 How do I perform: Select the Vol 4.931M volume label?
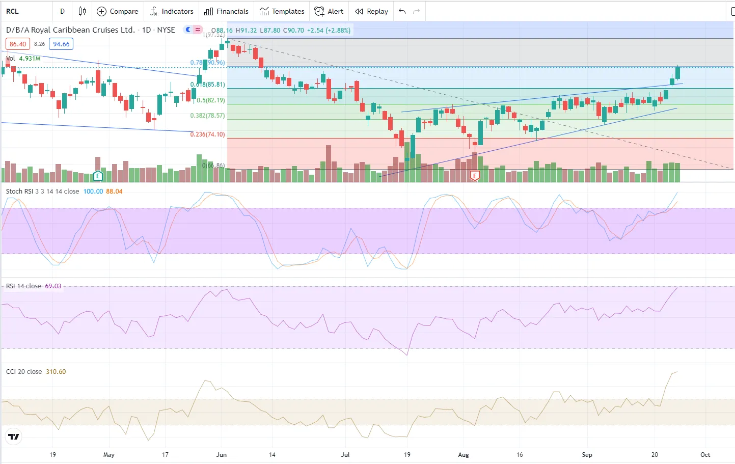pos(23,59)
